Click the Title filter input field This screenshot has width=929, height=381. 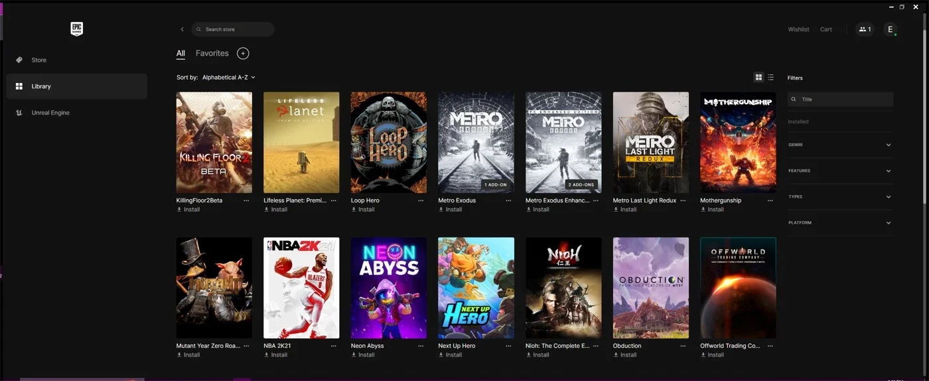tap(840, 100)
